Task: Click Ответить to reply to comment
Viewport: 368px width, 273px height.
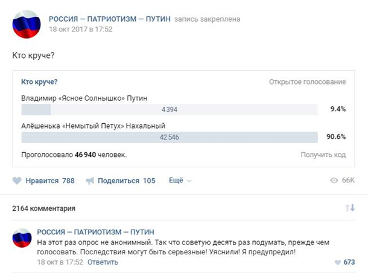Action: click(102, 263)
